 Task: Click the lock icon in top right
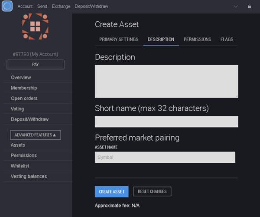[x=249, y=7]
